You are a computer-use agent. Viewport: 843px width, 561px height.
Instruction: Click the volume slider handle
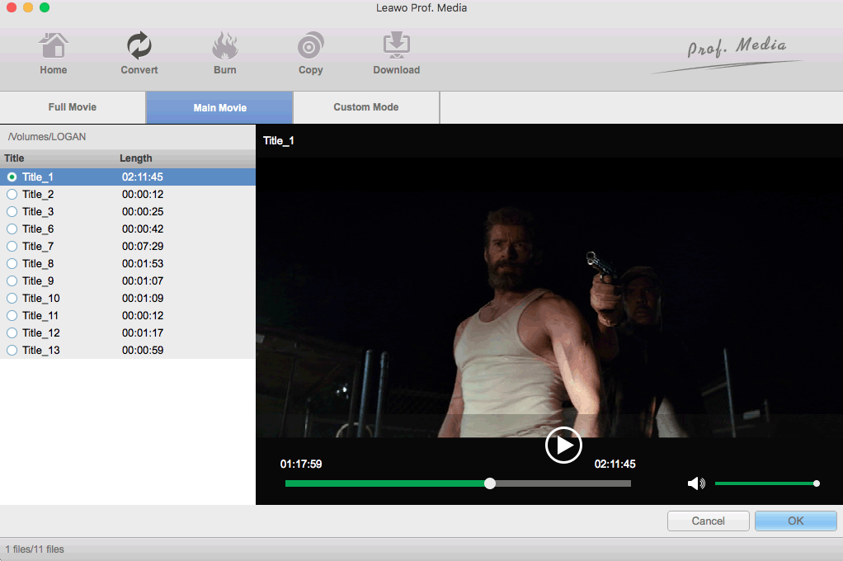coord(817,483)
